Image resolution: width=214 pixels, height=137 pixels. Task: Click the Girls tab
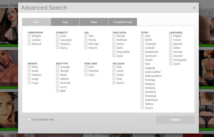(36, 22)
